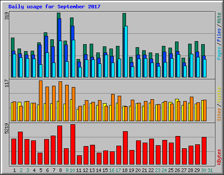
Task: Click the 'Visits' legend label
Action: pos(219,95)
